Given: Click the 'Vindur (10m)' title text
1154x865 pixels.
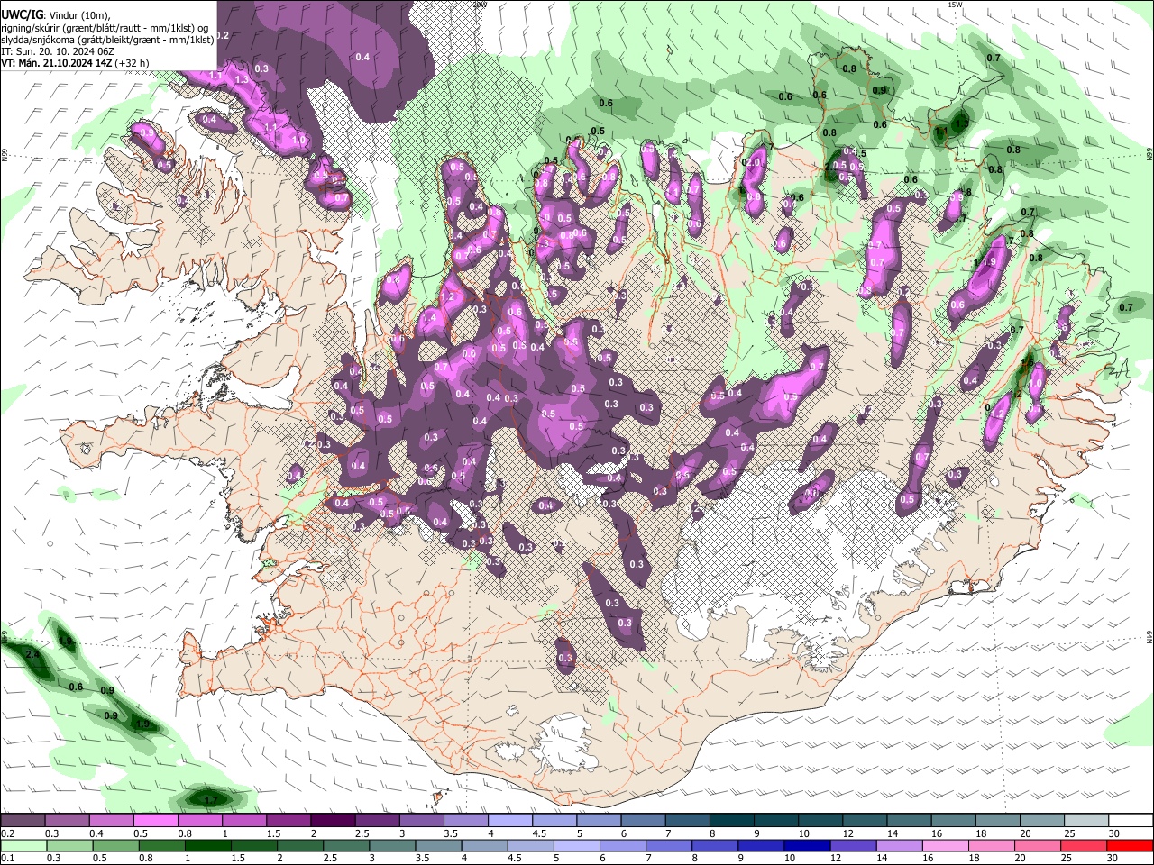Looking at the screenshot, I should tap(78, 15).
